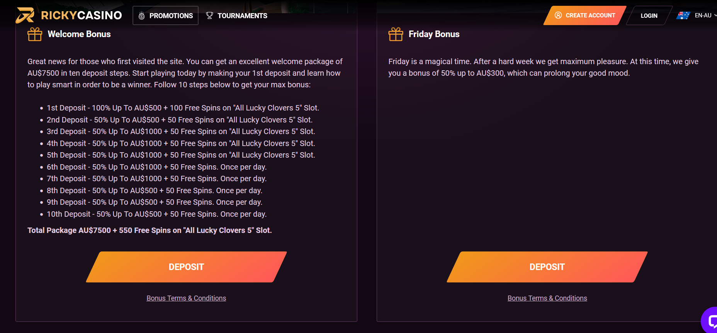The height and width of the screenshot is (333, 717).
Task: Click the user icon in Create Account
Action: click(x=558, y=15)
